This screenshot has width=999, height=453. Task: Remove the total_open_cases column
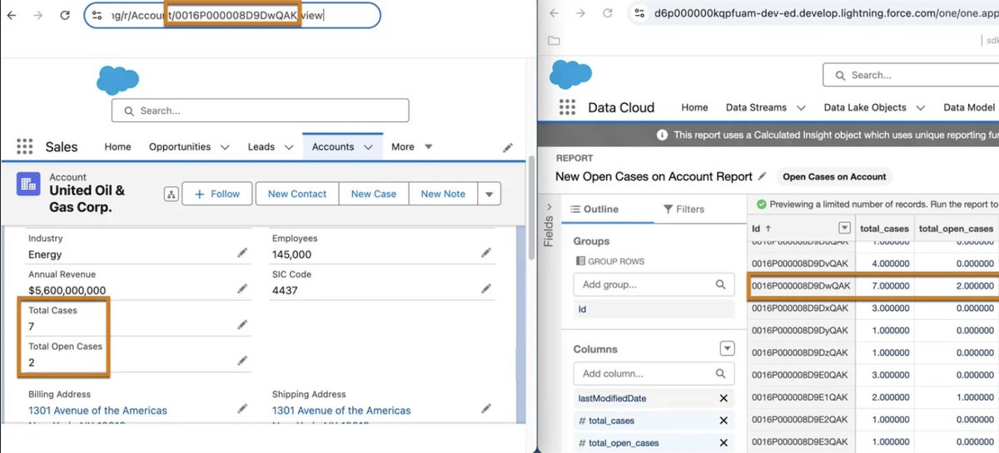click(723, 443)
